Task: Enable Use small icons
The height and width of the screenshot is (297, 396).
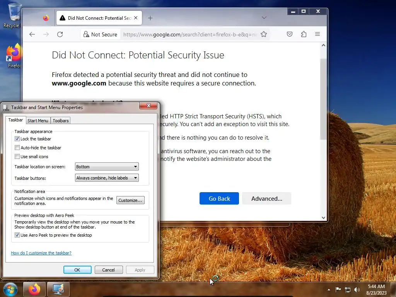Action: (x=17, y=156)
